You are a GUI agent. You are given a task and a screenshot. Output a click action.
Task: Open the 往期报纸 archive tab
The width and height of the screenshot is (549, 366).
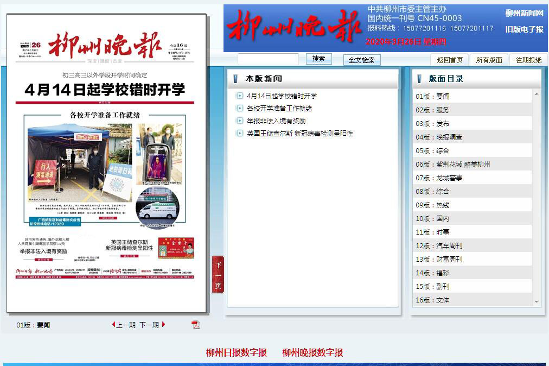coord(528,60)
